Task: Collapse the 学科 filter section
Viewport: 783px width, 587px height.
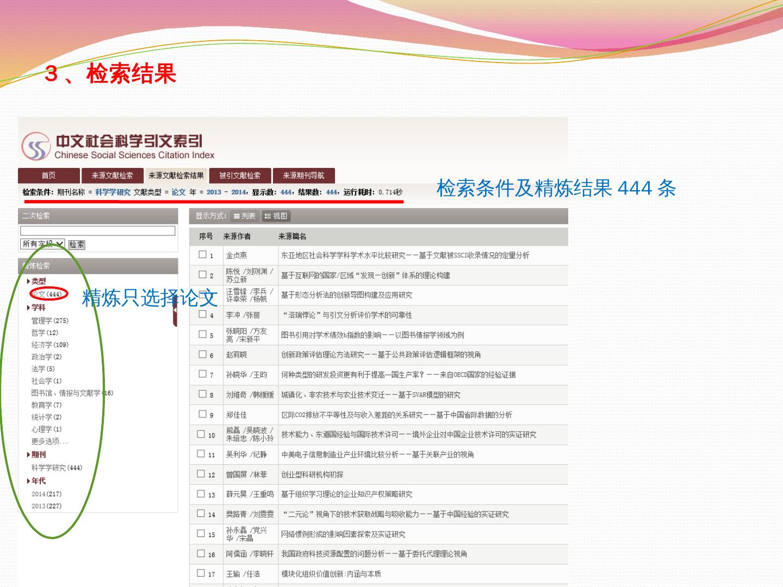Action: coord(36,308)
